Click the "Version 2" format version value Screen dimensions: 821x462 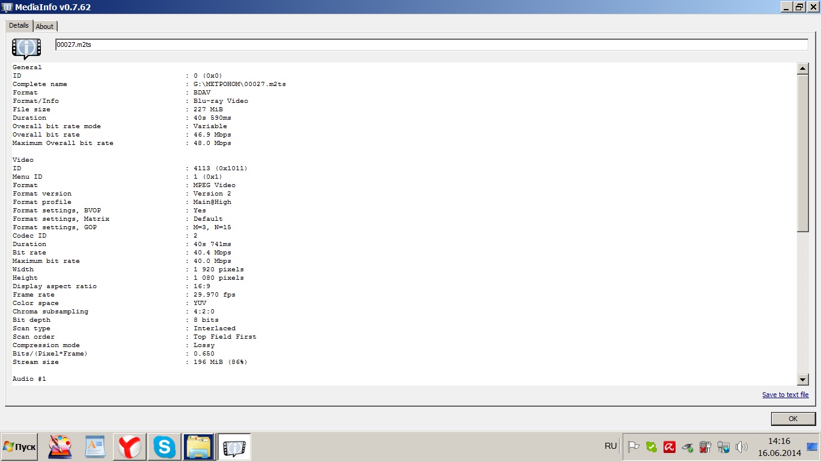pos(212,194)
